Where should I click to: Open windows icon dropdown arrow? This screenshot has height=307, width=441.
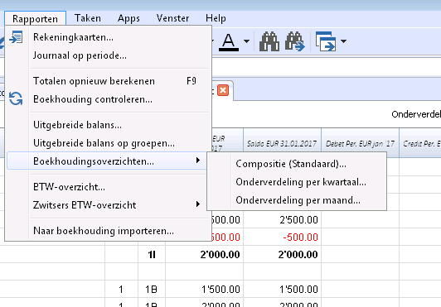pos(343,41)
